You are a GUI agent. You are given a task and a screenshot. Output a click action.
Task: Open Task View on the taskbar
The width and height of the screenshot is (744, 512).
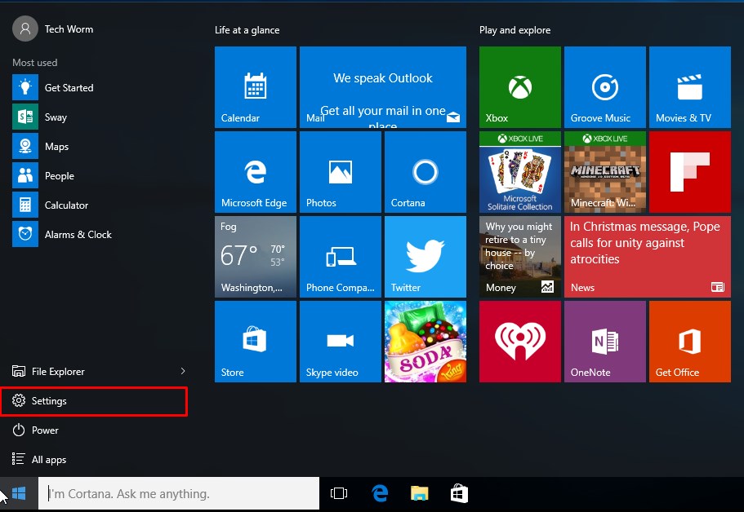(338, 494)
